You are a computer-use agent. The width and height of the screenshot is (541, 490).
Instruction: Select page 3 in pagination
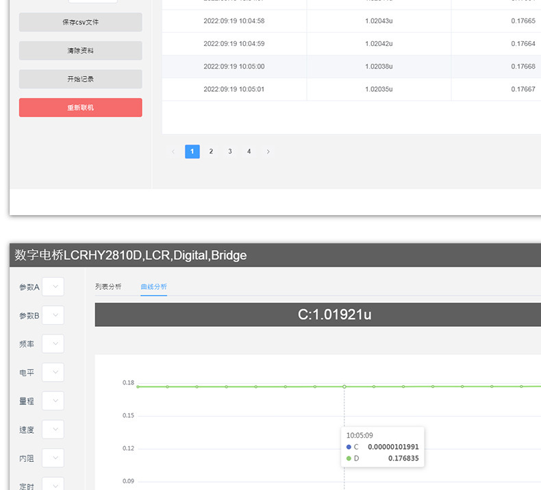tap(230, 151)
